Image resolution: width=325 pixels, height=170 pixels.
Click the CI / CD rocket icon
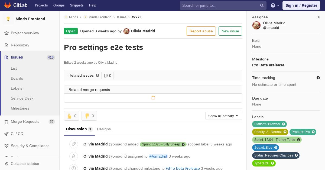tap(6, 134)
